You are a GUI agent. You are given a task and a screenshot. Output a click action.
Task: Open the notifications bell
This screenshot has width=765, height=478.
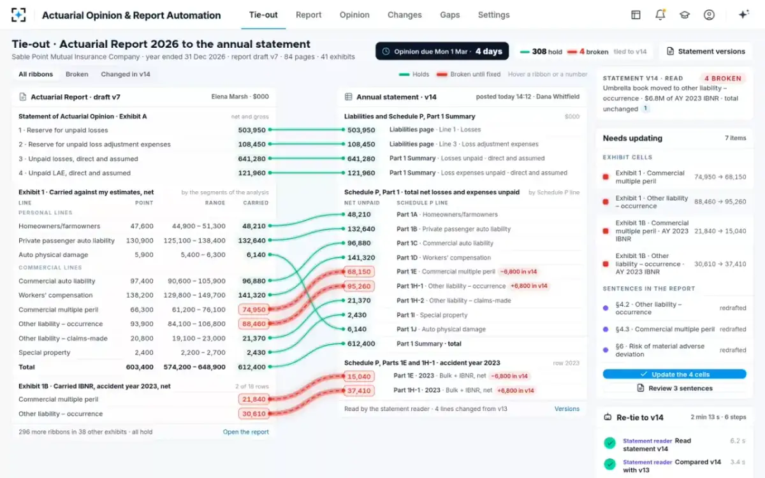tap(660, 15)
